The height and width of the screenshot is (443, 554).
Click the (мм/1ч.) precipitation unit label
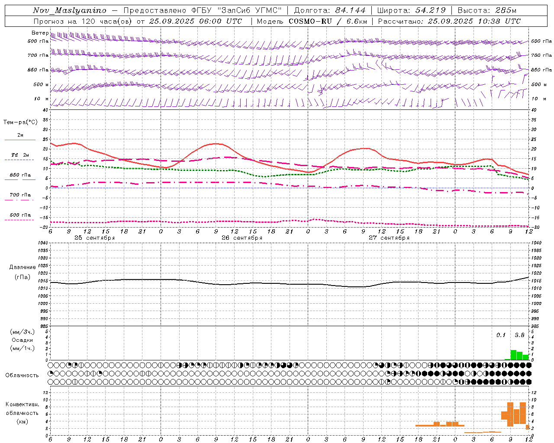(23, 348)
